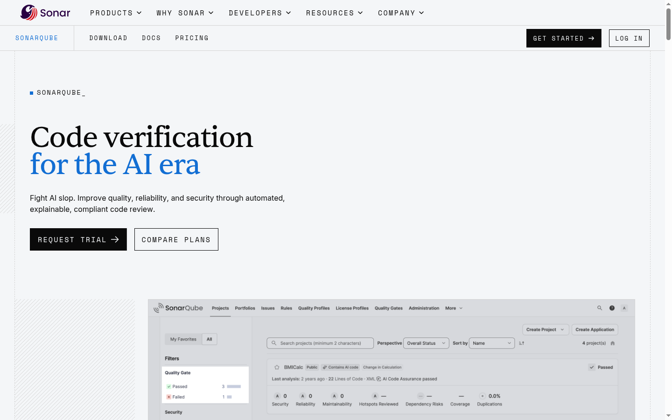Select the Projects tab in the dashboard preview
Screen dimensions: 672x420
220,308
